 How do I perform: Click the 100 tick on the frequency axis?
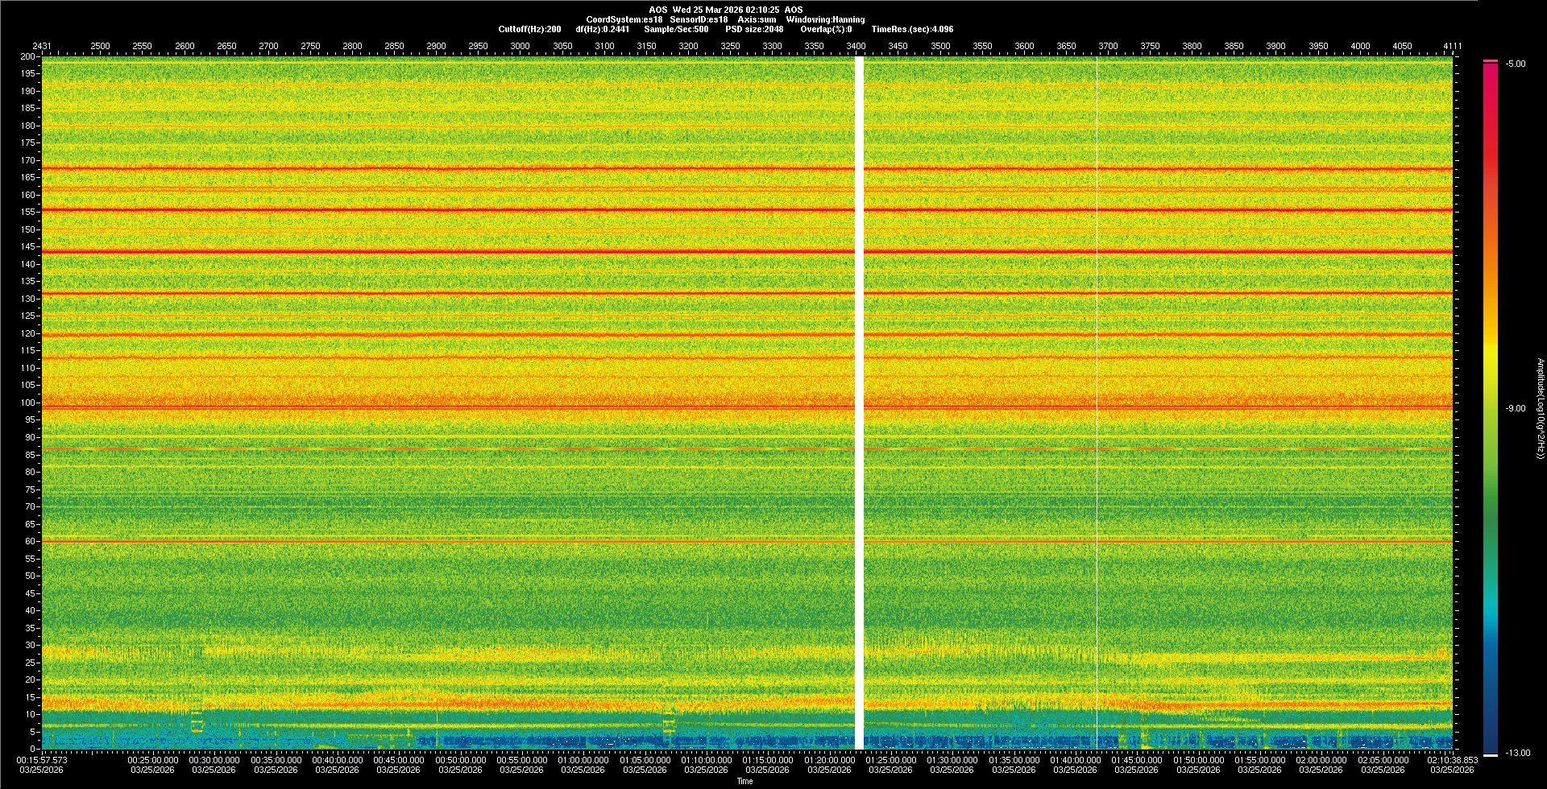(x=28, y=403)
